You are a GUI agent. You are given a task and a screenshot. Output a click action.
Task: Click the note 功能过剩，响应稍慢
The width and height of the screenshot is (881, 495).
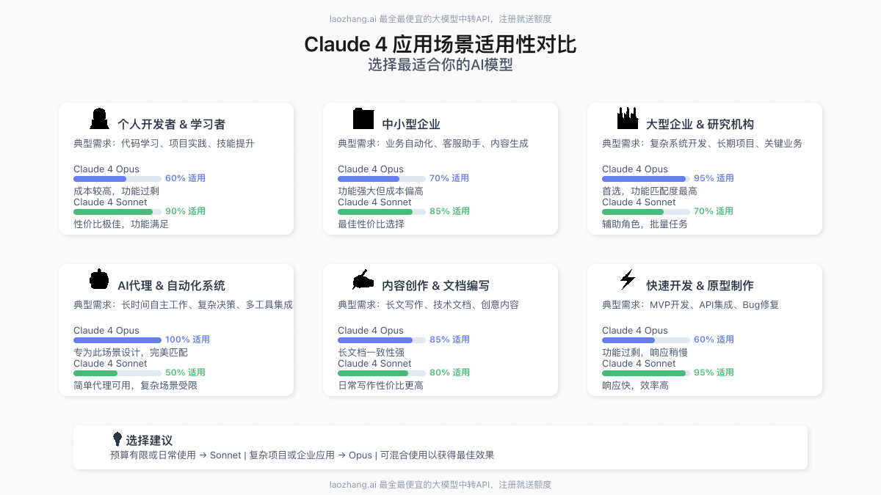pos(645,353)
